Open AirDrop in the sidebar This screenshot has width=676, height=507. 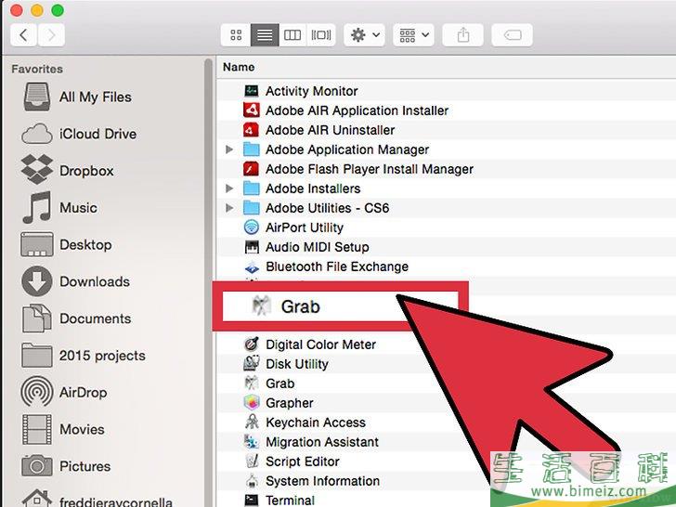coord(64,392)
